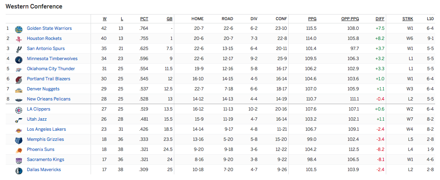Image resolution: width=440 pixels, height=180 pixels.
Task: Sort table by GB column header
Action: [x=169, y=19]
